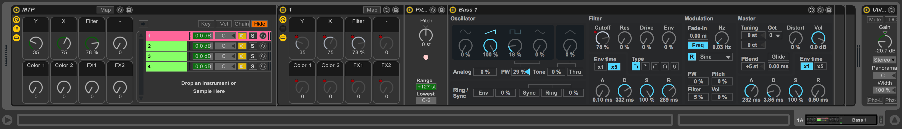This screenshot has height=129, width=902.
Task: Toggle chain 3 speaker activator icon
Action: [242, 56]
